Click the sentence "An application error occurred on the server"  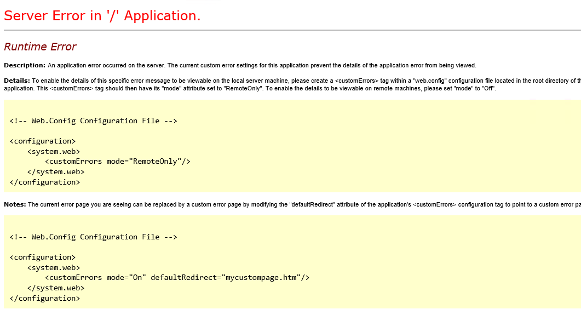tap(106, 66)
